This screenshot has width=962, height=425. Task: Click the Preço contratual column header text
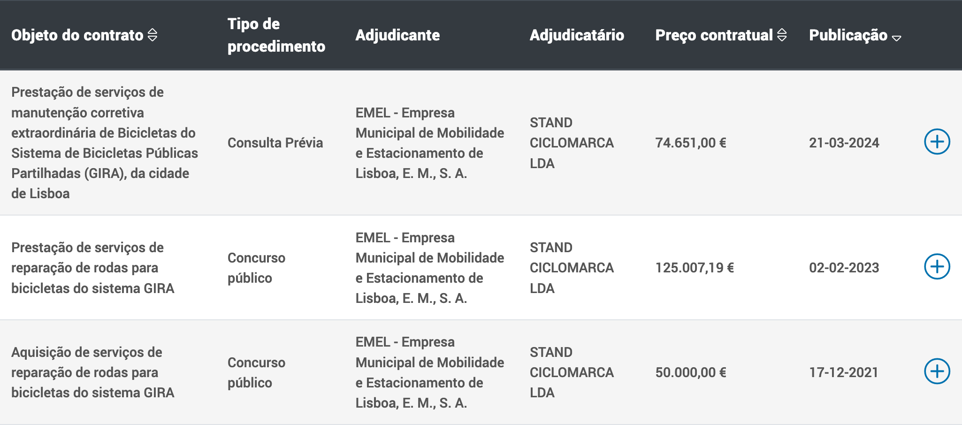[x=714, y=35]
